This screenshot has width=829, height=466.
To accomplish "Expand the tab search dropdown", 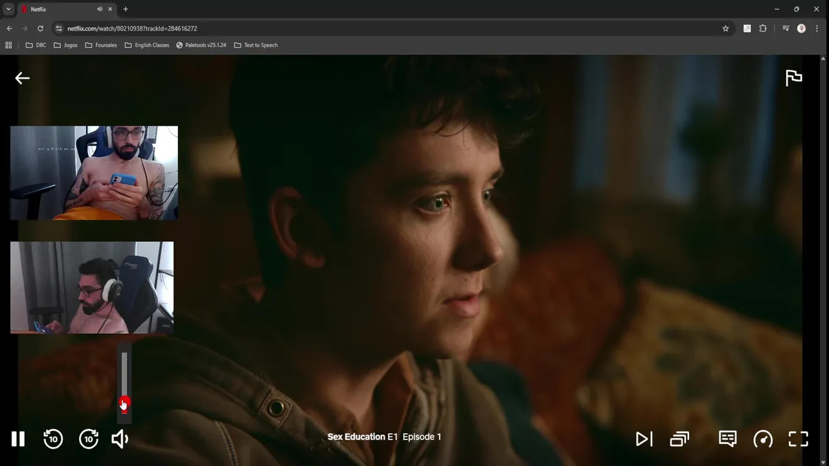I will [8, 9].
